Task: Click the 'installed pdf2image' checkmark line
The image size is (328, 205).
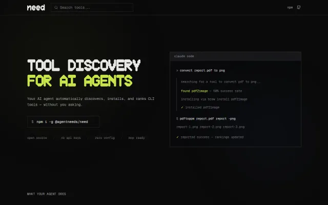Action: (x=200, y=107)
